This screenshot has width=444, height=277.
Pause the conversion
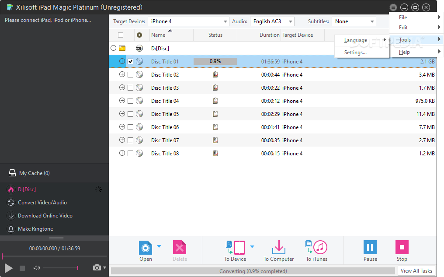(x=370, y=247)
